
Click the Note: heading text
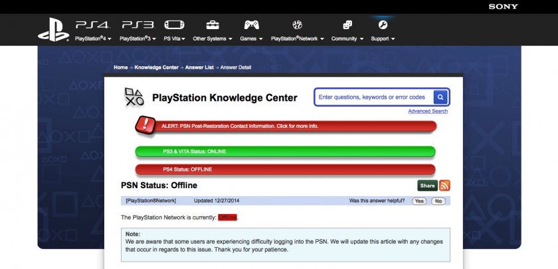tap(133, 235)
